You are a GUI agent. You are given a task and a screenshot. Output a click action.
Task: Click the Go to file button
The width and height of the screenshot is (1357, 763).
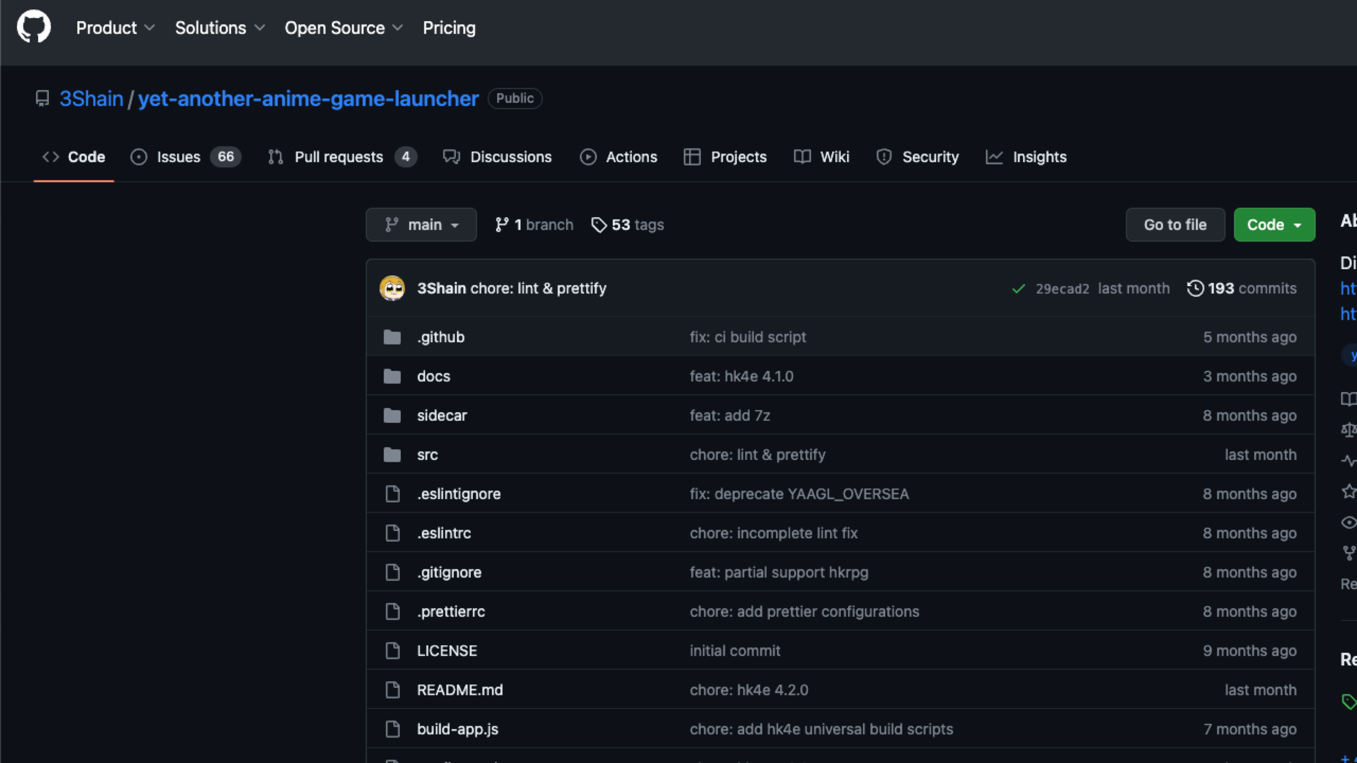point(1175,225)
